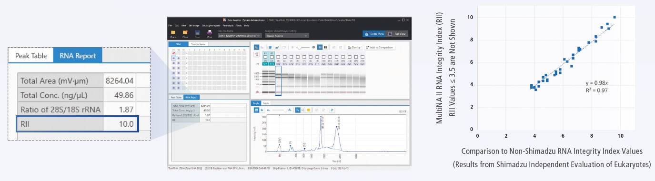The image size is (655, 181).
Task: Tick the checkbox above lane X2B
Action: 323,57
